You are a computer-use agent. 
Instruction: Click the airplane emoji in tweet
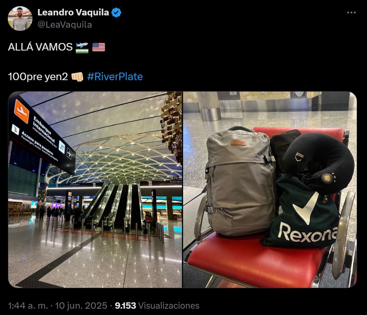tap(82, 47)
